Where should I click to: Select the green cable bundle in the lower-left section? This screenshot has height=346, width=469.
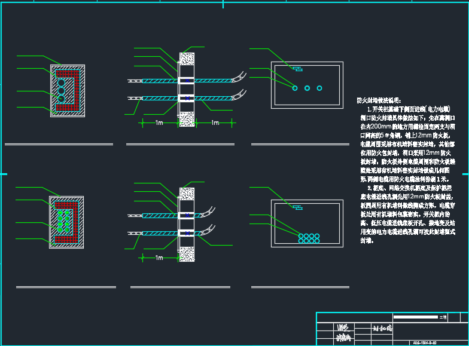[x=63, y=221]
